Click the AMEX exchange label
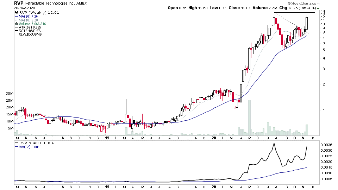Image resolution: width=338 pixels, height=190 pixels. tap(82, 3)
